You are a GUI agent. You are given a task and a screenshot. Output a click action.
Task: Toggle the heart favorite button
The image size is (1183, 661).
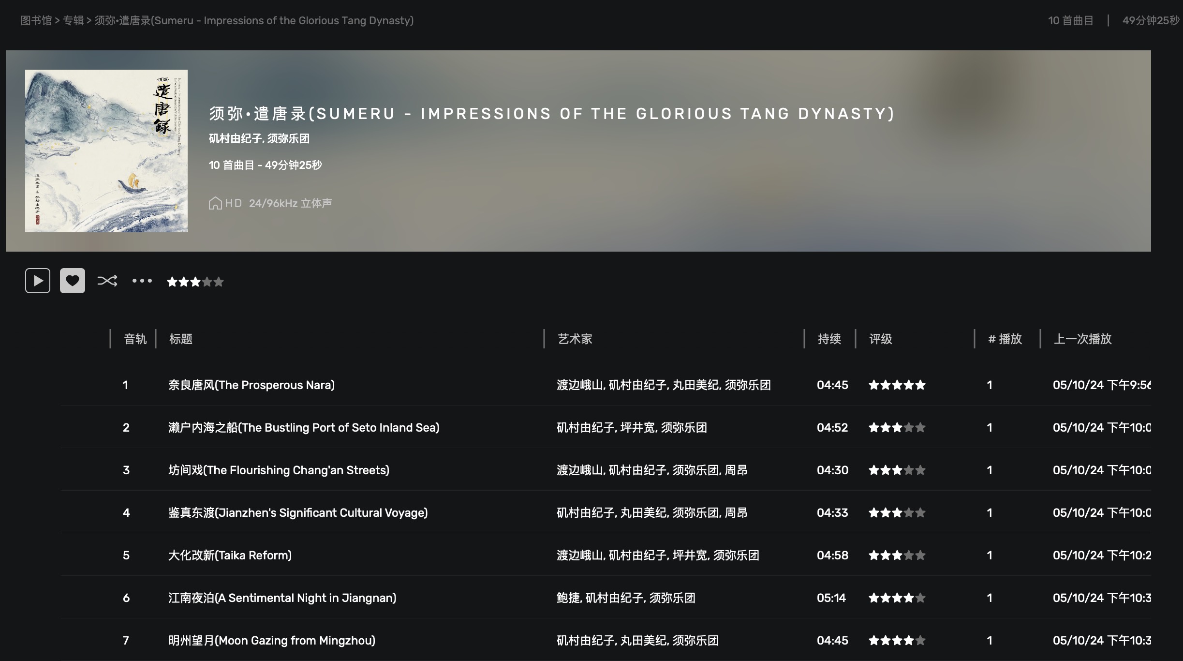pos(73,281)
